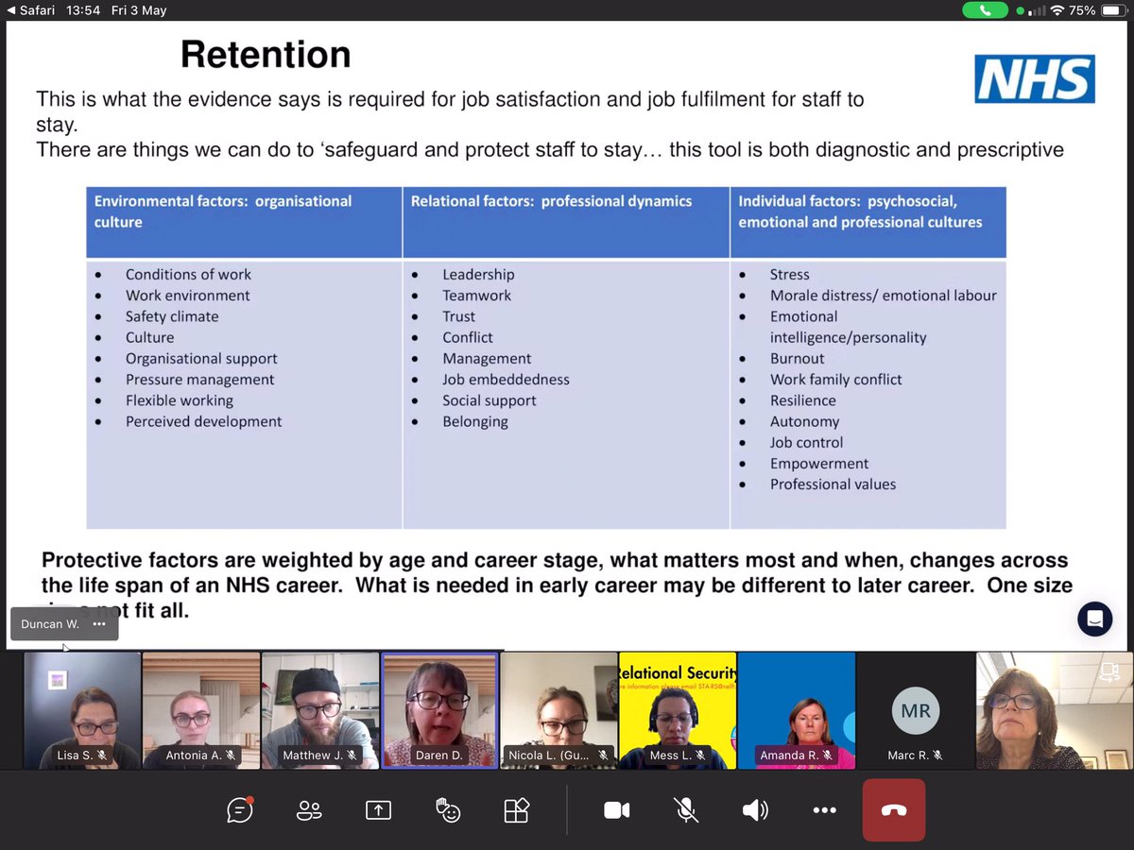
Task: Tap 'Perceived development' bullet
Action: [204, 421]
